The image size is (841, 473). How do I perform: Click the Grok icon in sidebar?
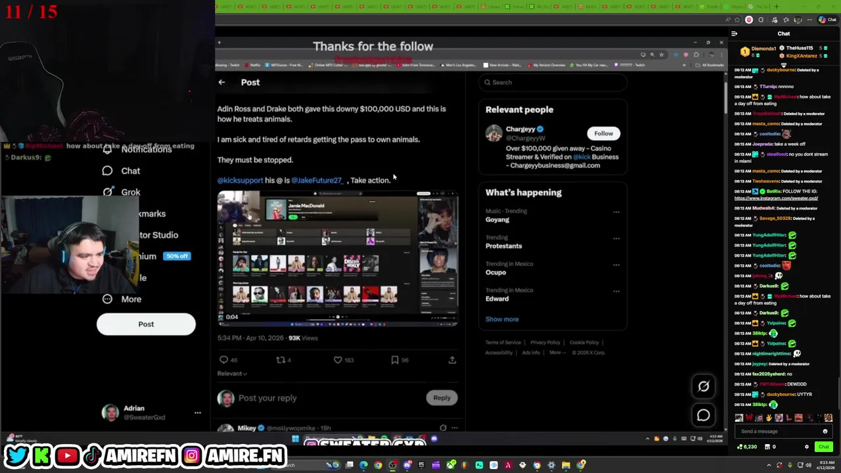click(107, 192)
